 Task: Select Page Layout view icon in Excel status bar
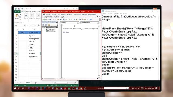point(52,85)
